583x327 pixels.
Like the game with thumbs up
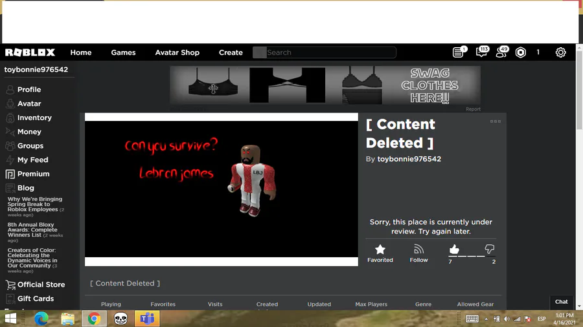[x=454, y=249]
